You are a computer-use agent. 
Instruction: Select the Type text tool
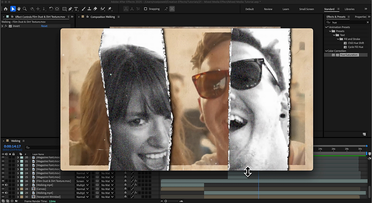click(x=76, y=9)
